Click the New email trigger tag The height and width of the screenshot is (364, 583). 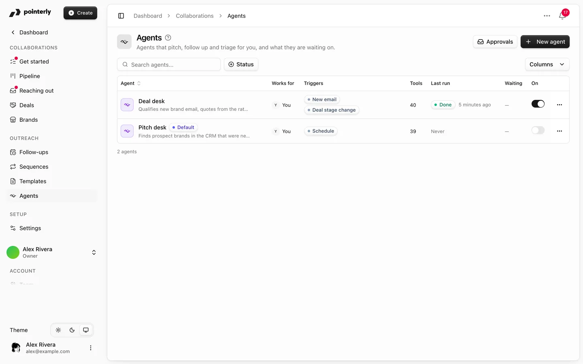322,99
